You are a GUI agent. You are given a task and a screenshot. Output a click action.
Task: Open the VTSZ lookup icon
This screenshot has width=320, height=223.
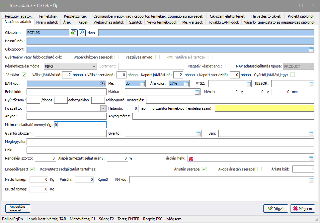(248, 84)
